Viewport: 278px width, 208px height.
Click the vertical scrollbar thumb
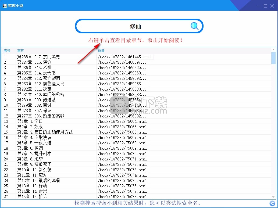[273, 58]
